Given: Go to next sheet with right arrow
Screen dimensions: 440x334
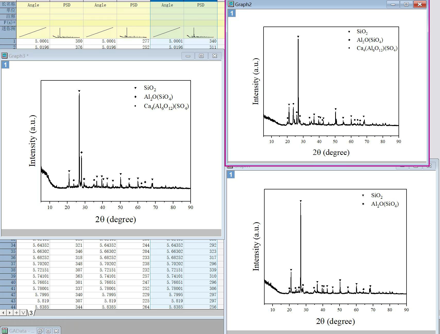Looking at the screenshot, I should [10, 313].
